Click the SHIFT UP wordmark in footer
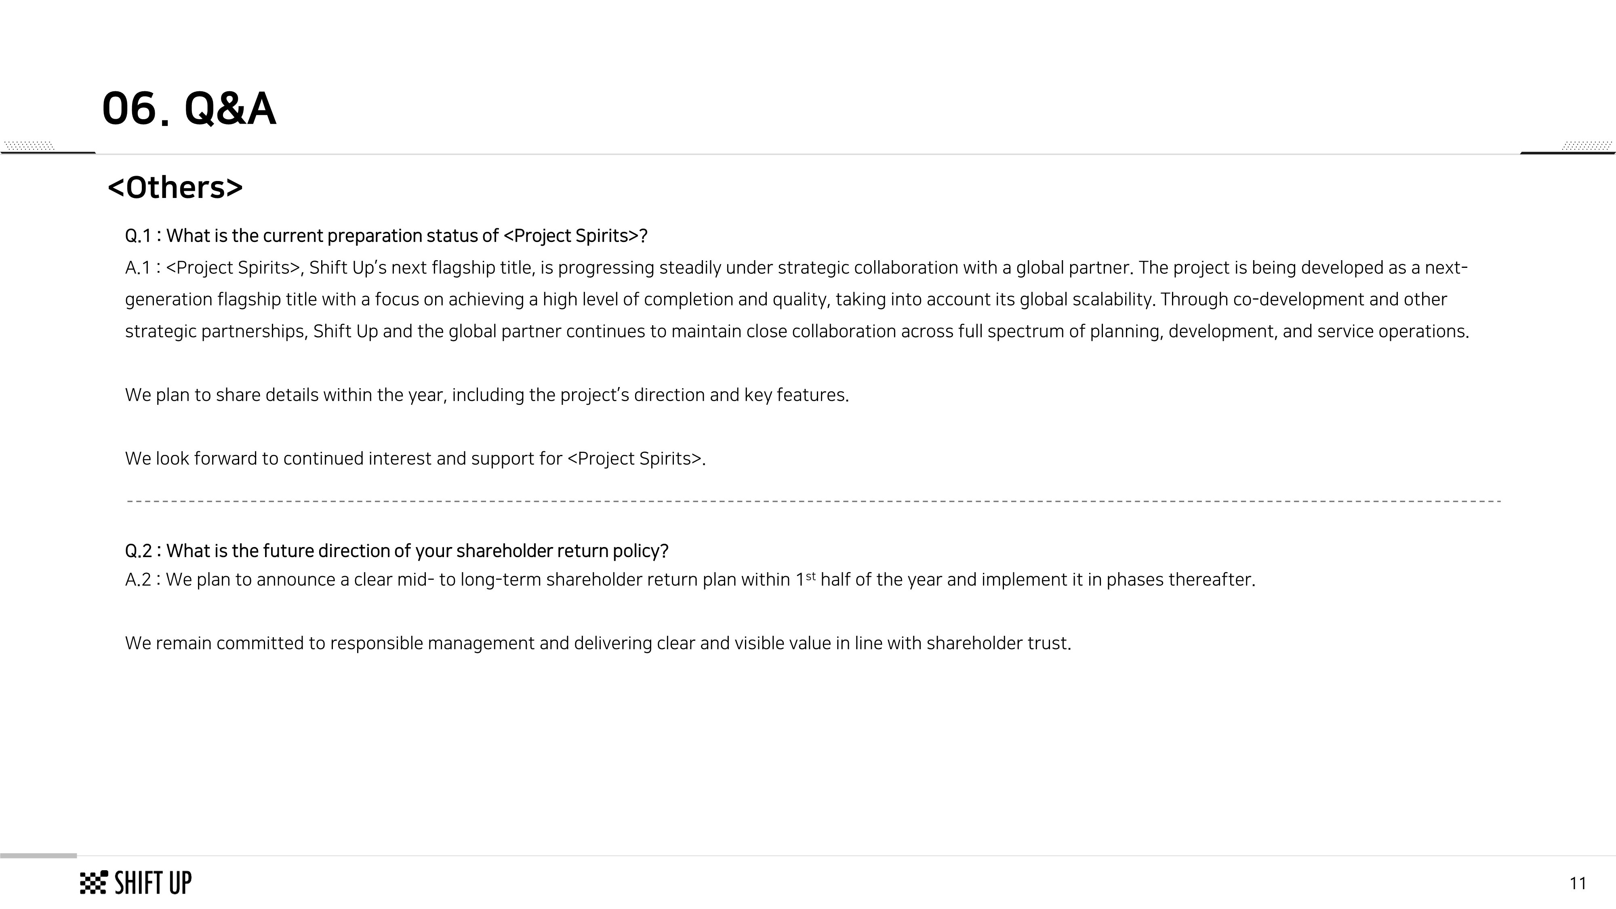The height and width of the screenshot is (909, 1616). 153,883
